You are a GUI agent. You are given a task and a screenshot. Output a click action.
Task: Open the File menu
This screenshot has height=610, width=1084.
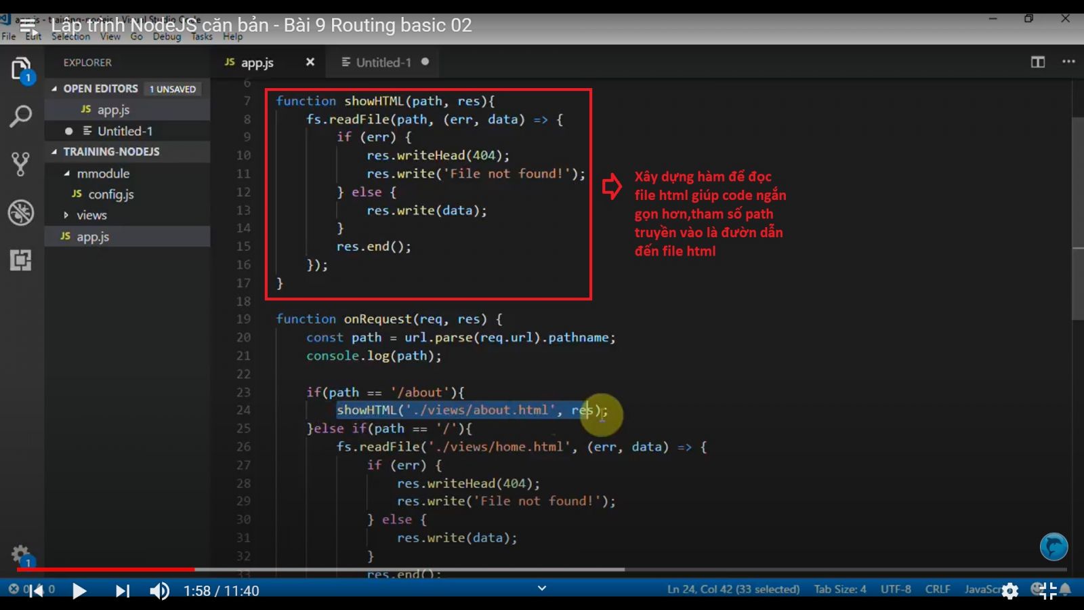[8, 37]
